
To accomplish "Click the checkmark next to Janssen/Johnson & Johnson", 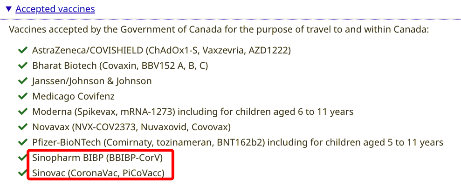I will 22,81.
